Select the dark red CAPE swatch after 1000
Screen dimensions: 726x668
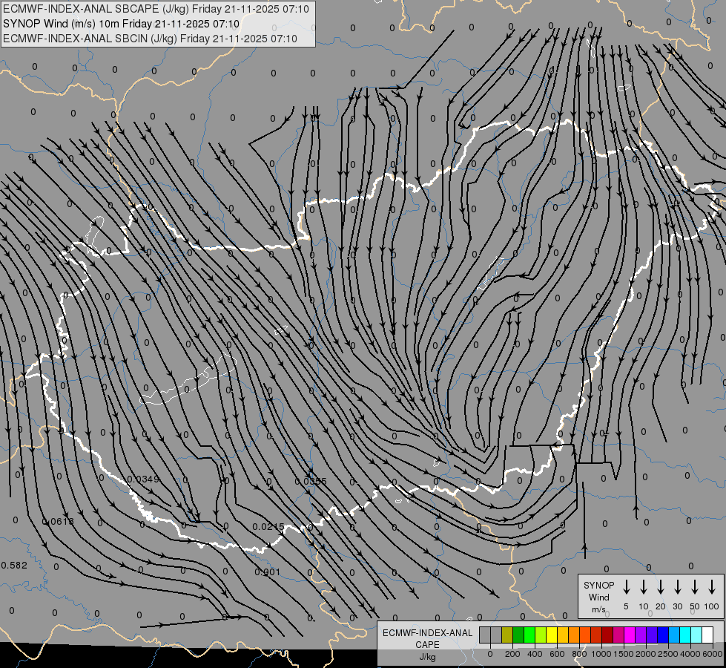607,635
